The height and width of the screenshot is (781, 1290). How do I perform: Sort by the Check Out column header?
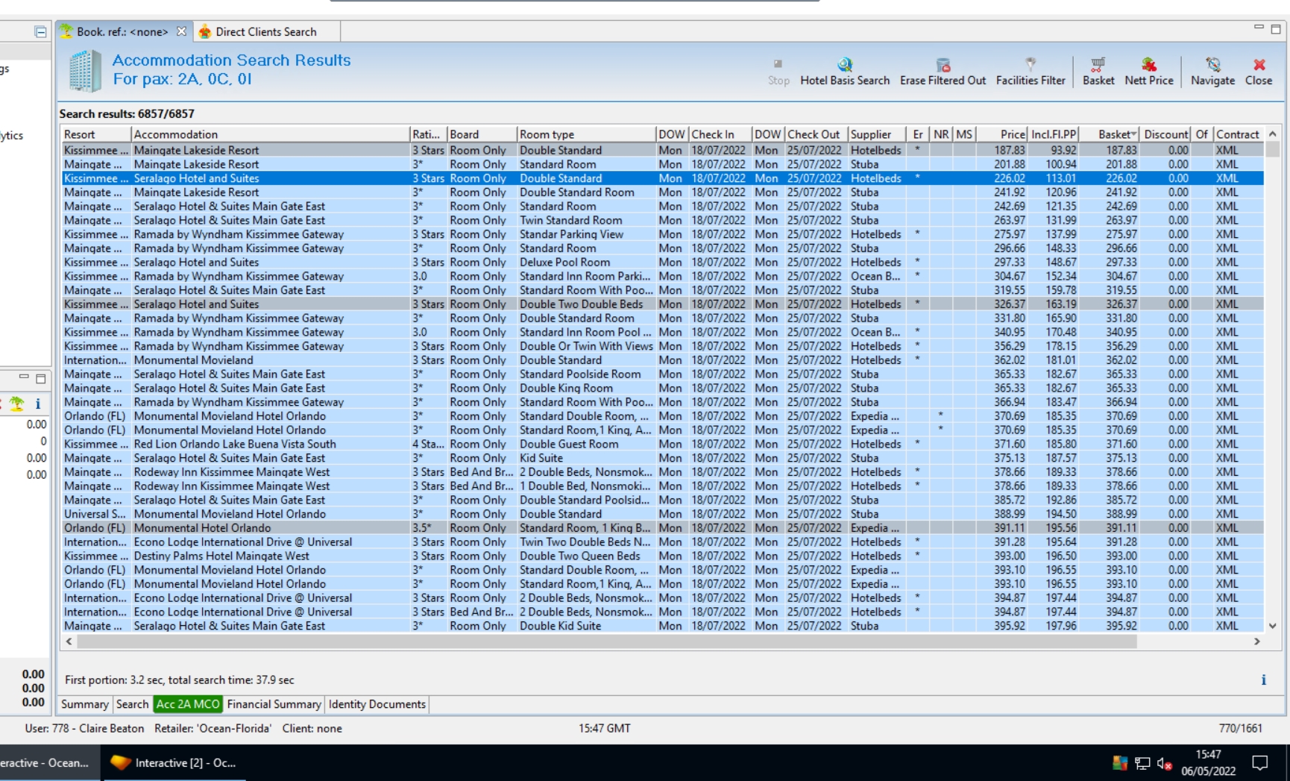coord(817,134)
